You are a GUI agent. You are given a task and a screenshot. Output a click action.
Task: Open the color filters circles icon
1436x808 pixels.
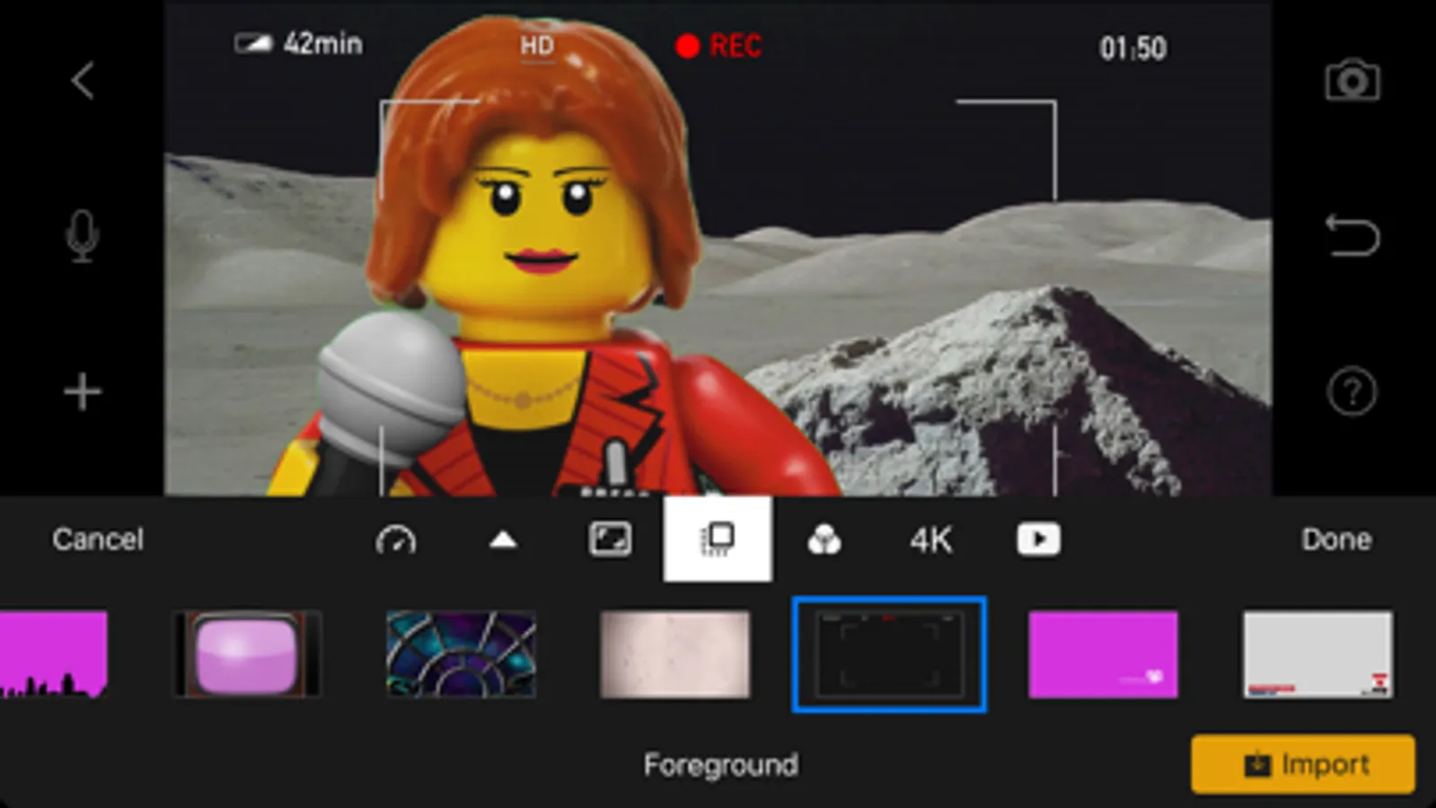tap(824, 540)
